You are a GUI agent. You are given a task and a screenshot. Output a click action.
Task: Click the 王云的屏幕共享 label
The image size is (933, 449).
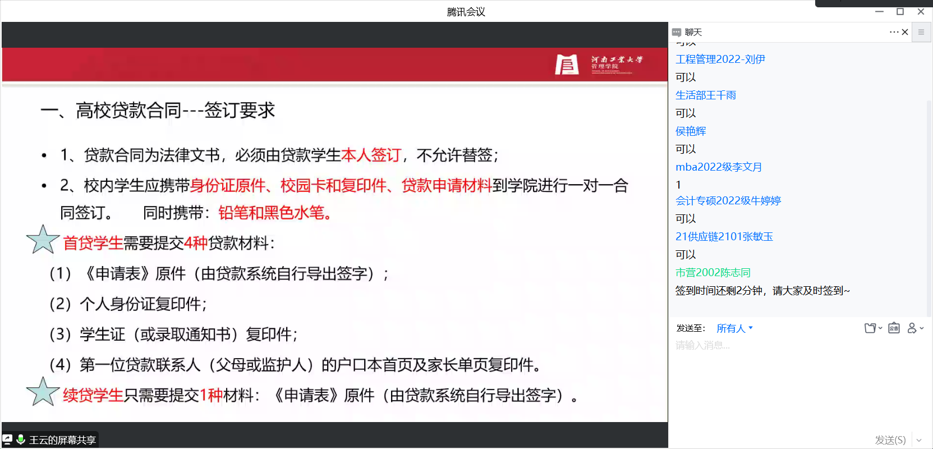pos(62,440)
